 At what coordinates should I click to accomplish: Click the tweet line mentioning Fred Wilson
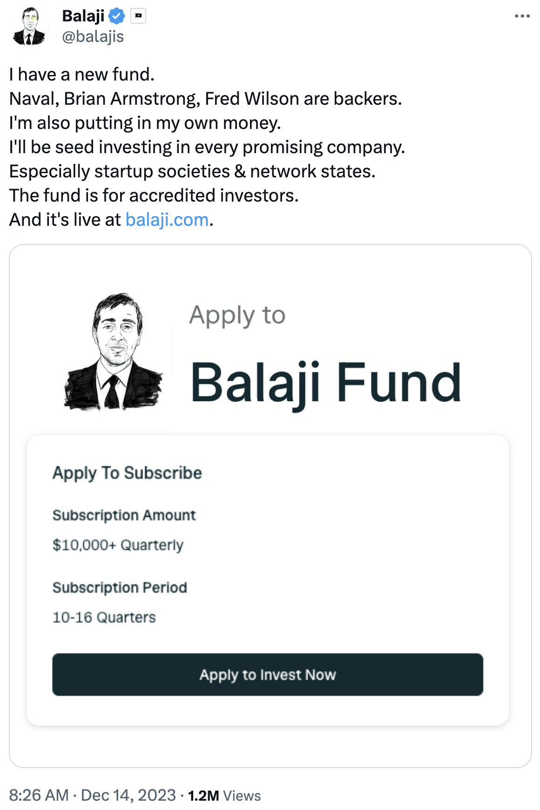[x=205, y=99]
